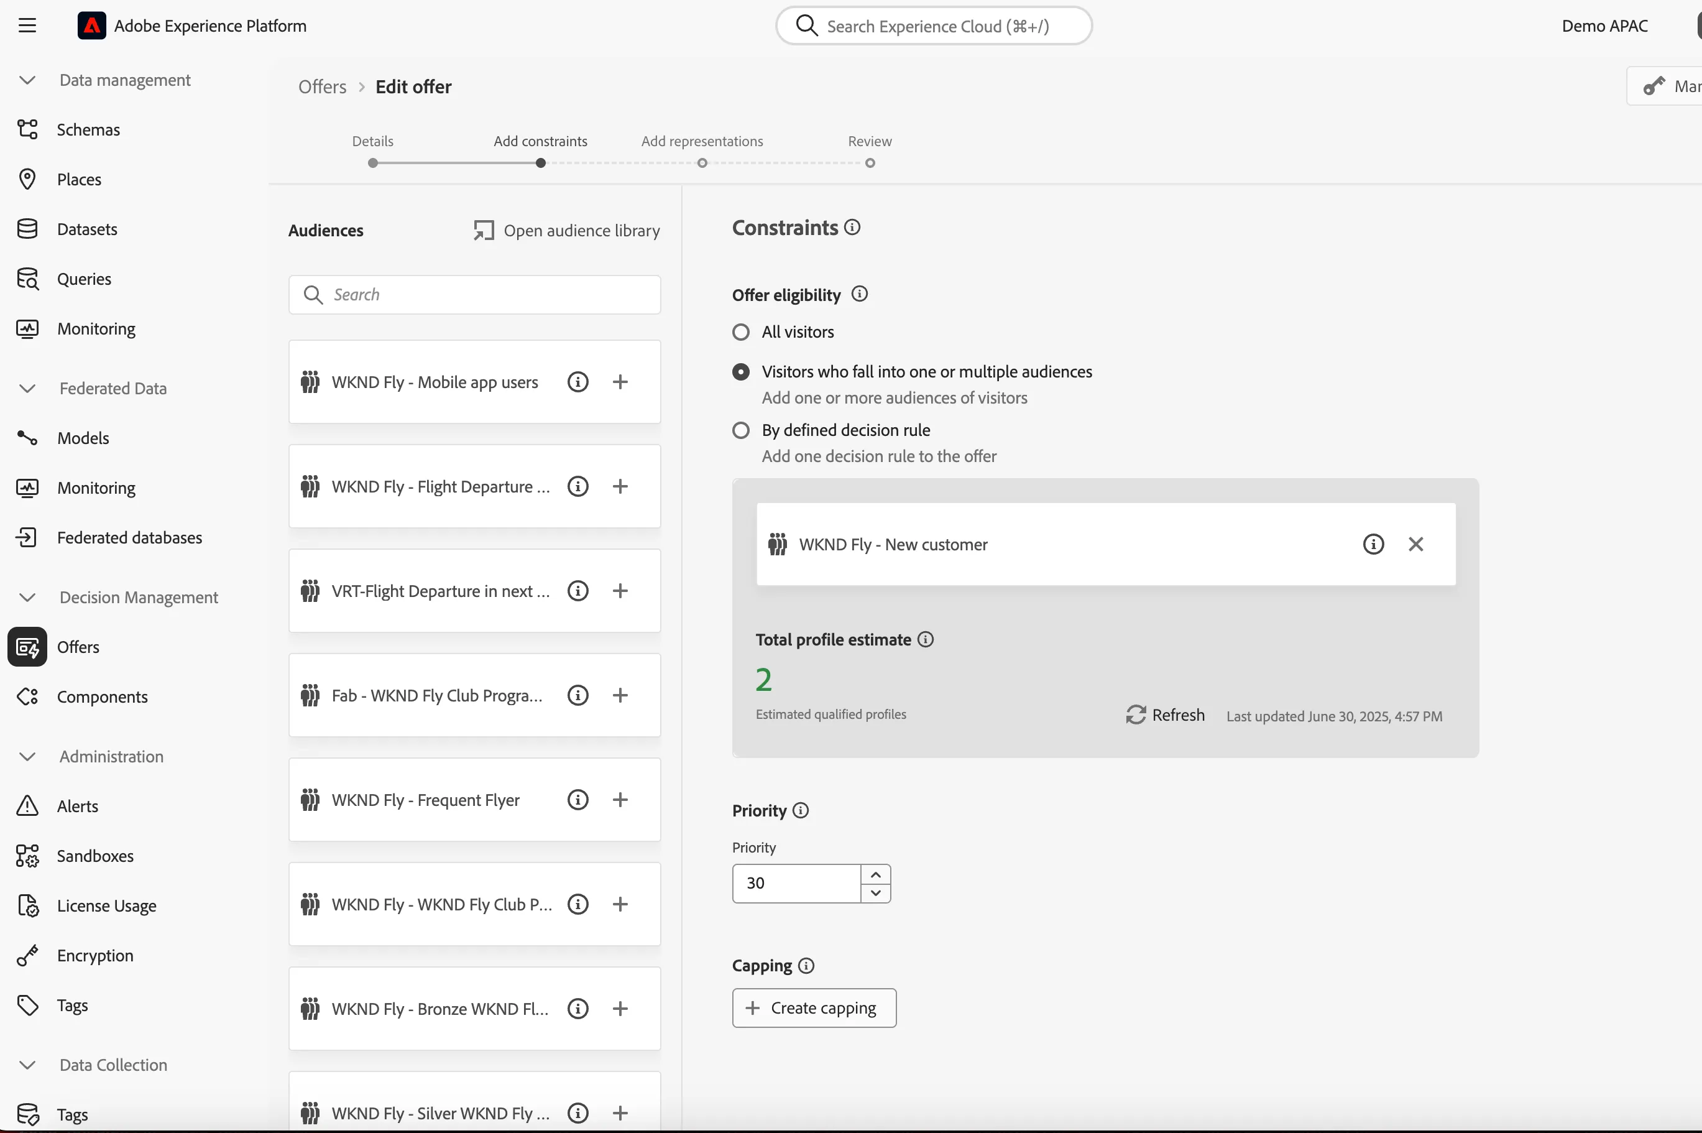Open Offers in the sidebar
Image resolution: width=1702 pixels, height=1133 pixels.
point(78,647)
